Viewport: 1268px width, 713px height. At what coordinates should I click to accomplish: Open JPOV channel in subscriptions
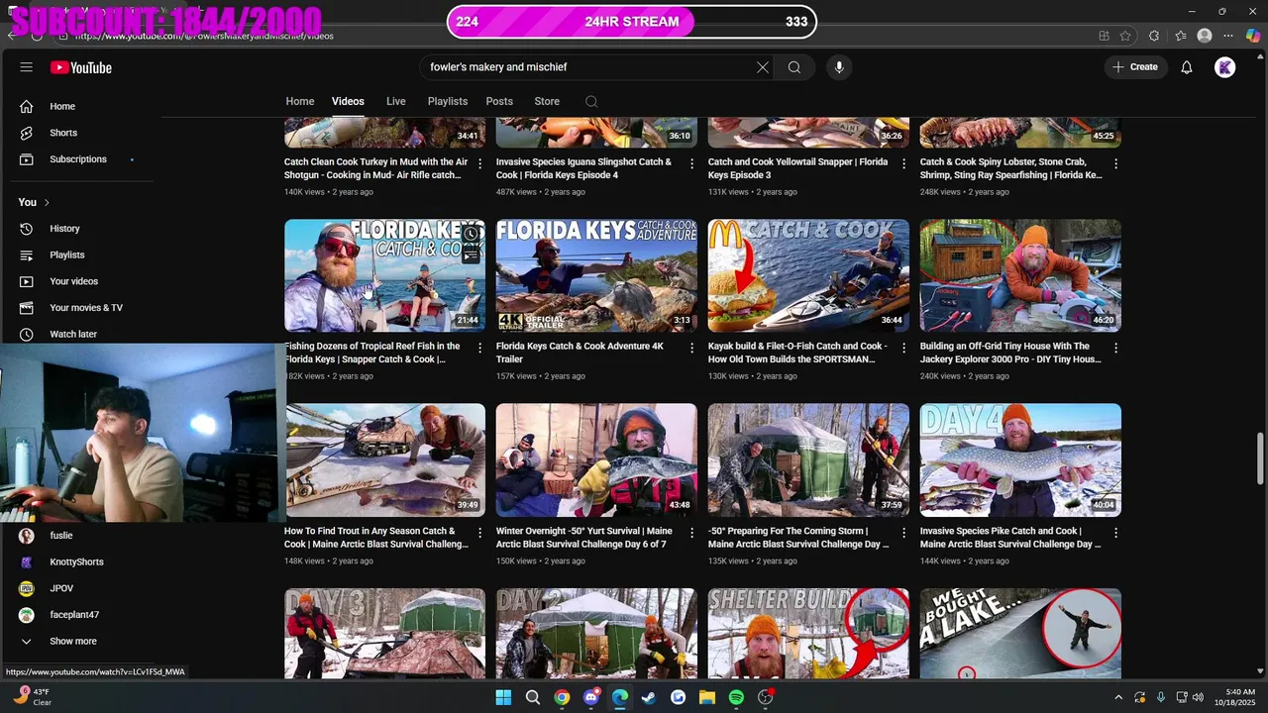click(61, 588)
